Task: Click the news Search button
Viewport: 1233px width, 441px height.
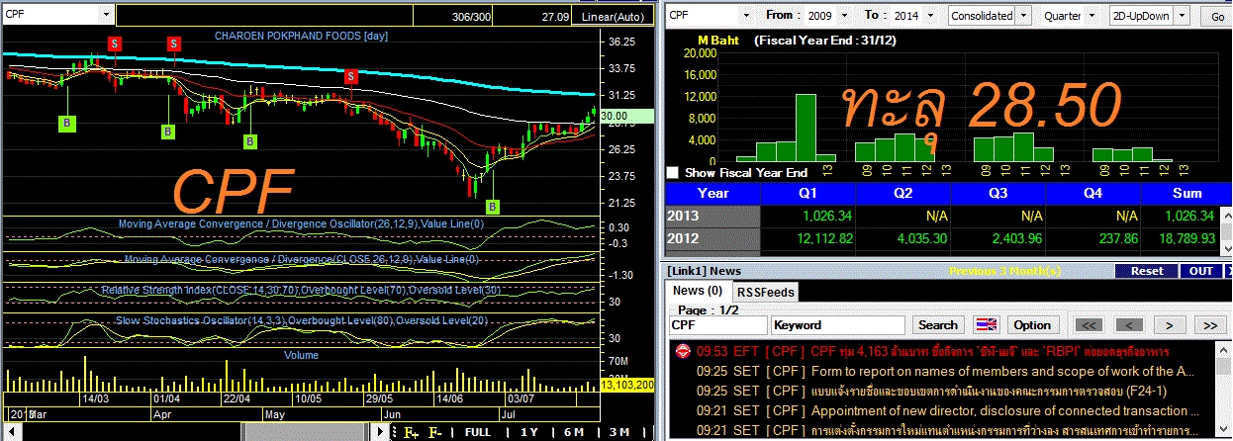Action: click(937, 324)
